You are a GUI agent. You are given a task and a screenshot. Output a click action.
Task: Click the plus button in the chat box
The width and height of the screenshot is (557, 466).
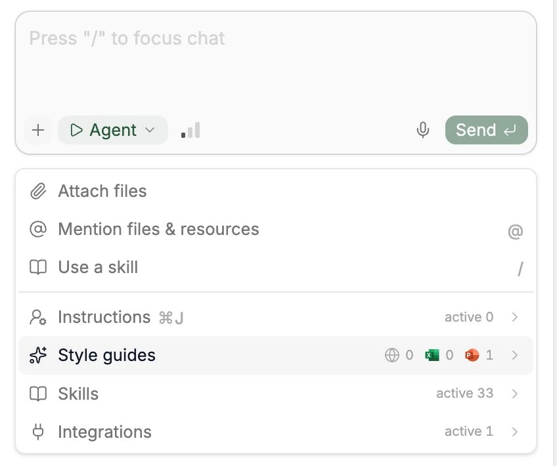(38, 130)
